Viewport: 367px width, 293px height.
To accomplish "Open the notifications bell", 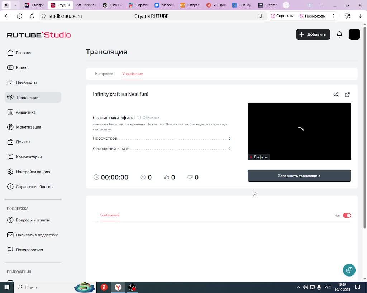I will pyautogui.click(x=339, y=34).
